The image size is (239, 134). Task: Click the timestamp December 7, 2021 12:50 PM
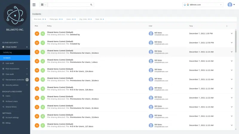pyautogui.click(x=201, y=43)
